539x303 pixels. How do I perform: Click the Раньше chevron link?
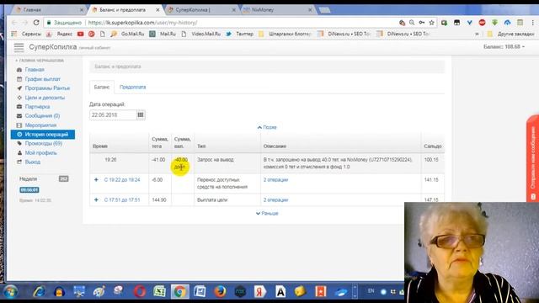(x=267, y=213)
